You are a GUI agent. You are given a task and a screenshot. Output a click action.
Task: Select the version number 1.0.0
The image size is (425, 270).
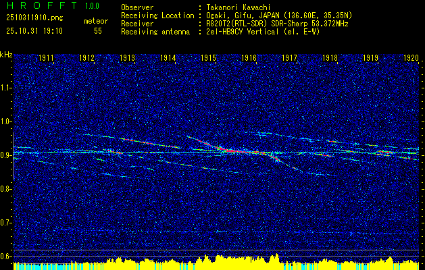click(x=92, y=6)
